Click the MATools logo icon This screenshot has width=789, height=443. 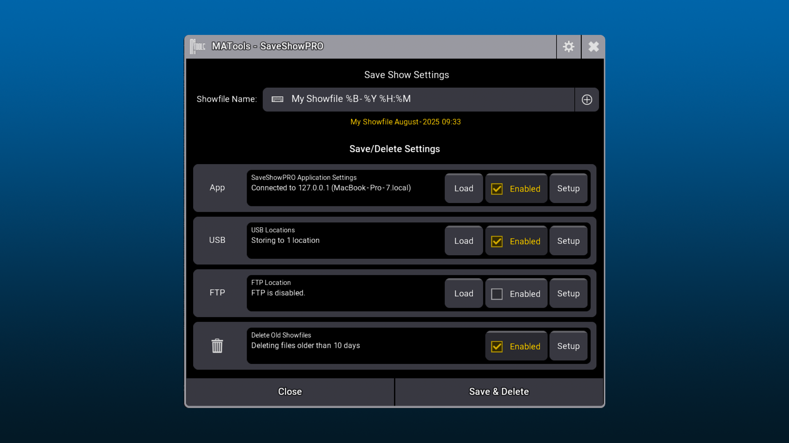197,46
